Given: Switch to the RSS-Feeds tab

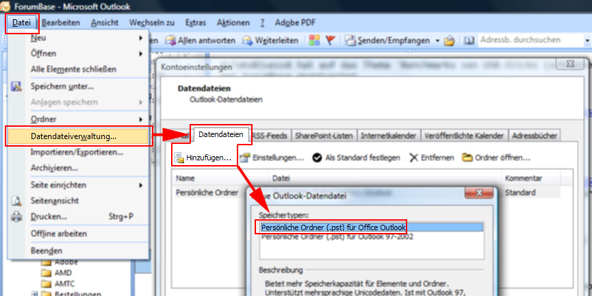Looking at the screenshot, I should click(270, 136).
